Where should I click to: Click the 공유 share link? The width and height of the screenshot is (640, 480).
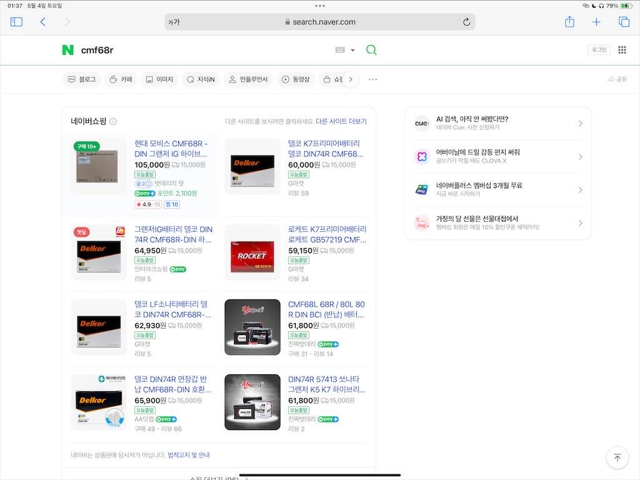pyautogui.click(x=617, y=79)
